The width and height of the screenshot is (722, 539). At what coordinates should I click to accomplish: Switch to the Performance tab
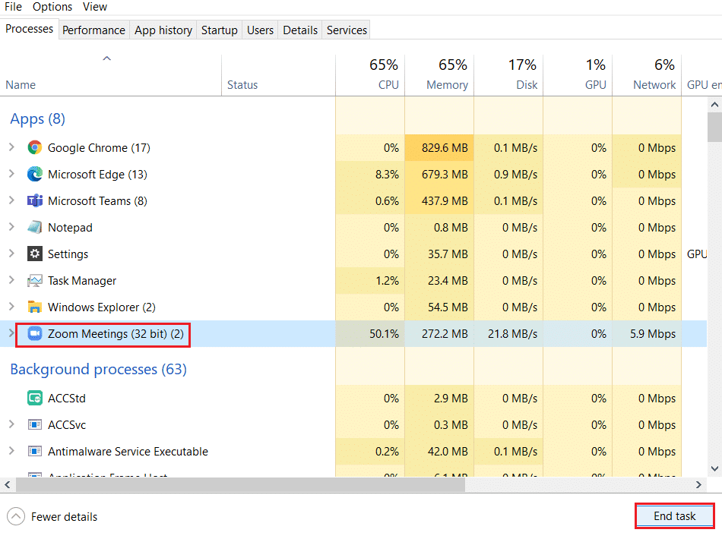point(93,30)
